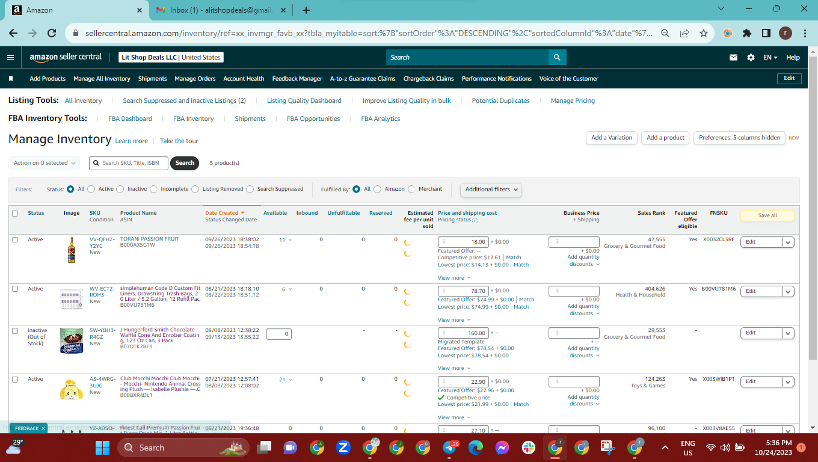Select Fulfilled By Amazon radio button
The image size is (818, 462).
coord(378,189)
